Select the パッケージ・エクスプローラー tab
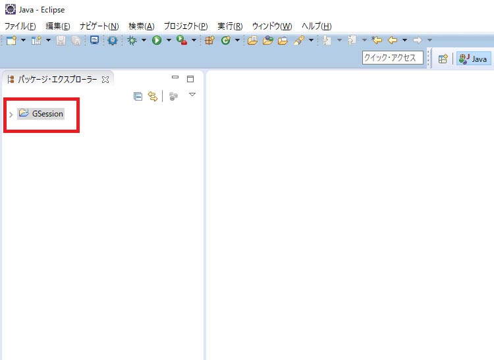Viewport: 494px width, 360px height. click(57, 79)
